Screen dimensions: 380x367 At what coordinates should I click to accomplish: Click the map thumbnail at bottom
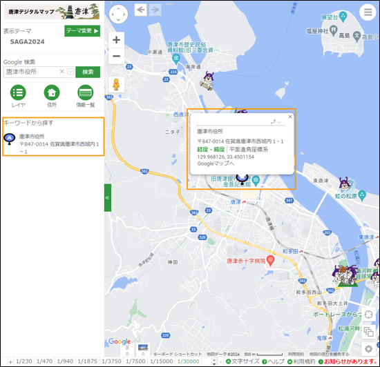click(143, 348)
